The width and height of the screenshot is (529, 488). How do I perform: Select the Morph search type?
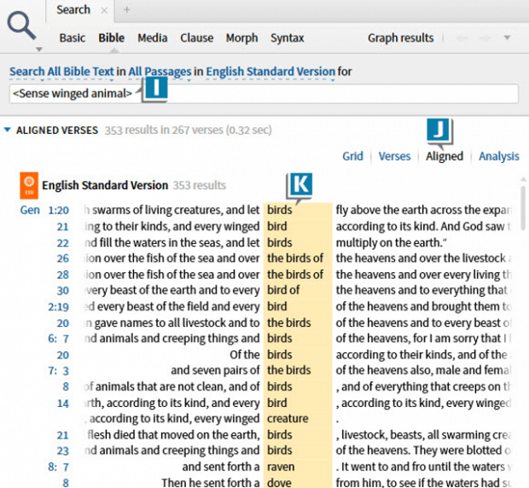(241, 38)
